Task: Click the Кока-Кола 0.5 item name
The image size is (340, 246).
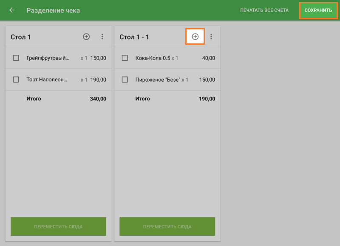Action: 153,58
